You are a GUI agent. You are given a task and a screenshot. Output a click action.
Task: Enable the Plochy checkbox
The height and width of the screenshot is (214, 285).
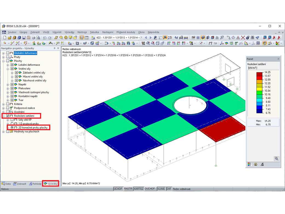pyautogui.click(x=8, y=61)
